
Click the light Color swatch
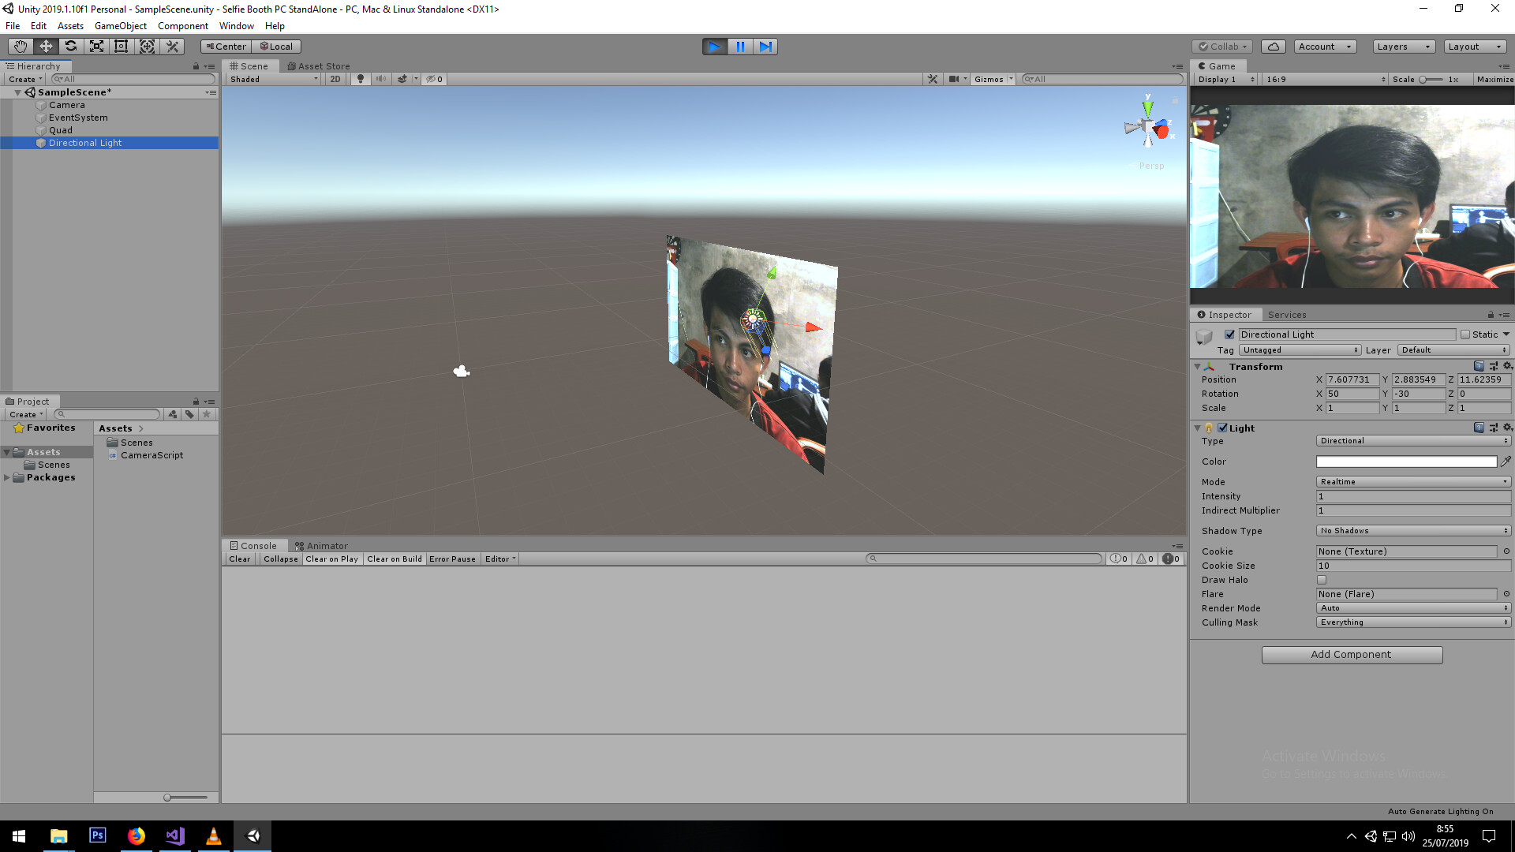tap(1405, 461)
